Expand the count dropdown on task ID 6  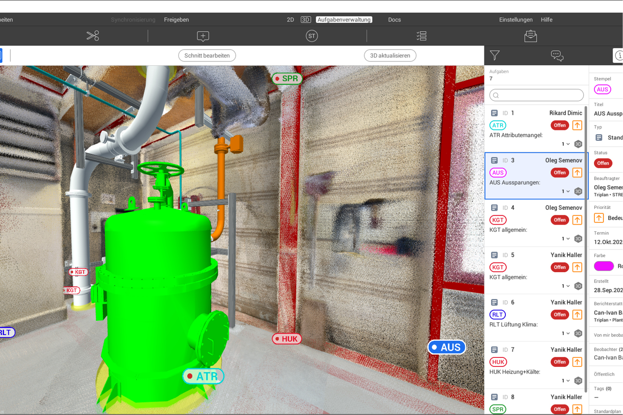[x=565, y=333]
